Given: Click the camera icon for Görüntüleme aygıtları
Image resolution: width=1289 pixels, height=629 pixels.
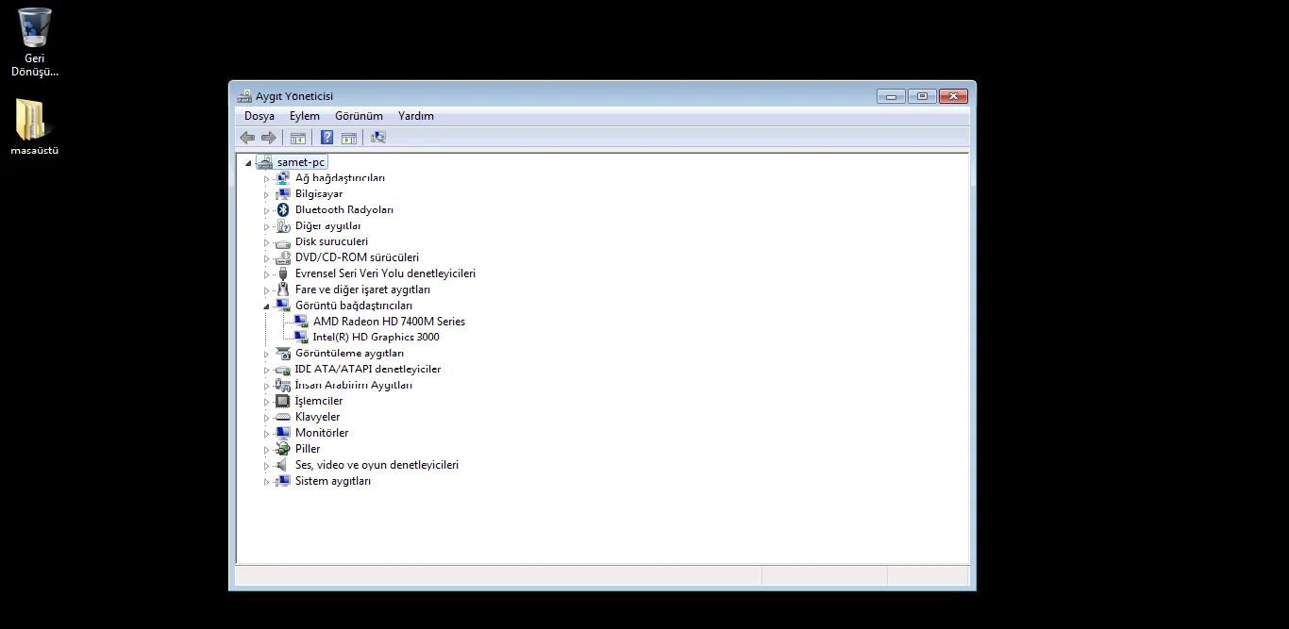Looking at the screenshot, I should point(282,354).
